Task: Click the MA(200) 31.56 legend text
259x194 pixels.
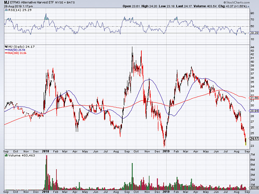Action: (x=17, y=53)
